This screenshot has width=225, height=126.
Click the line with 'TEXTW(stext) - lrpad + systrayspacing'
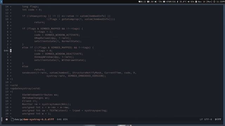pos(65,111)
